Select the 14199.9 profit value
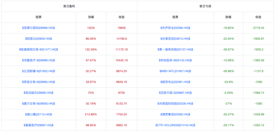The image size is (275, 132). pos(121,39)
